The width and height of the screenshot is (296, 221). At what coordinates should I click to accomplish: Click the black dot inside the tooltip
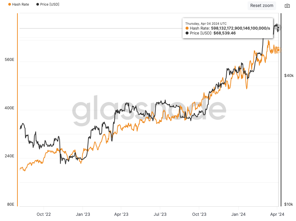click(187, 33)
